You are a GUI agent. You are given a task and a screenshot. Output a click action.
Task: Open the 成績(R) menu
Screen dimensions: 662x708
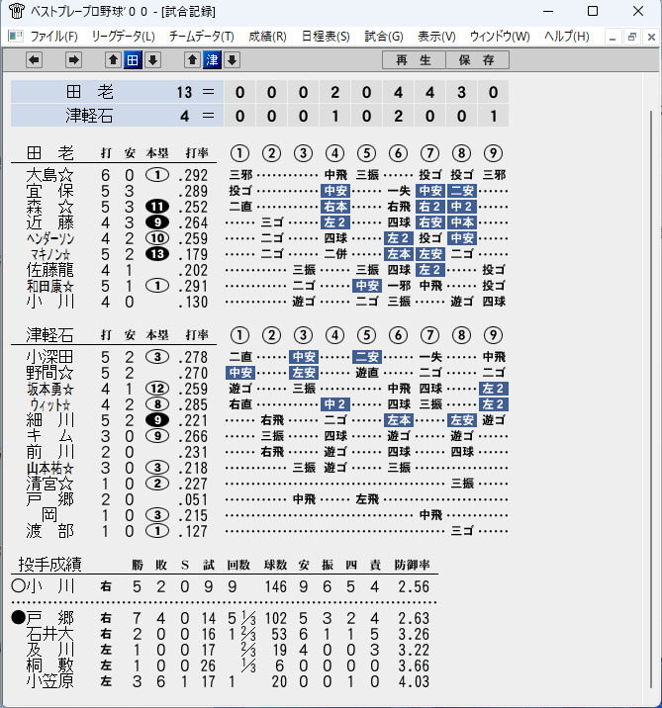[267, 37]
